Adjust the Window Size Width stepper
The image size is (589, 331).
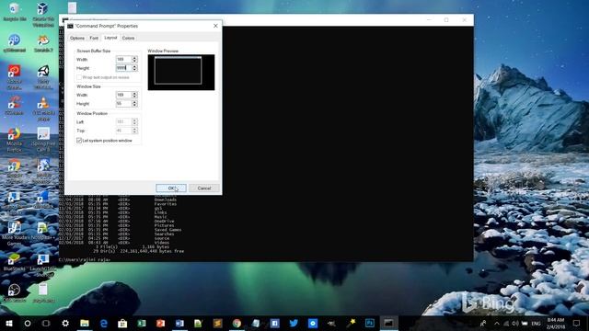tap(134, 95)
